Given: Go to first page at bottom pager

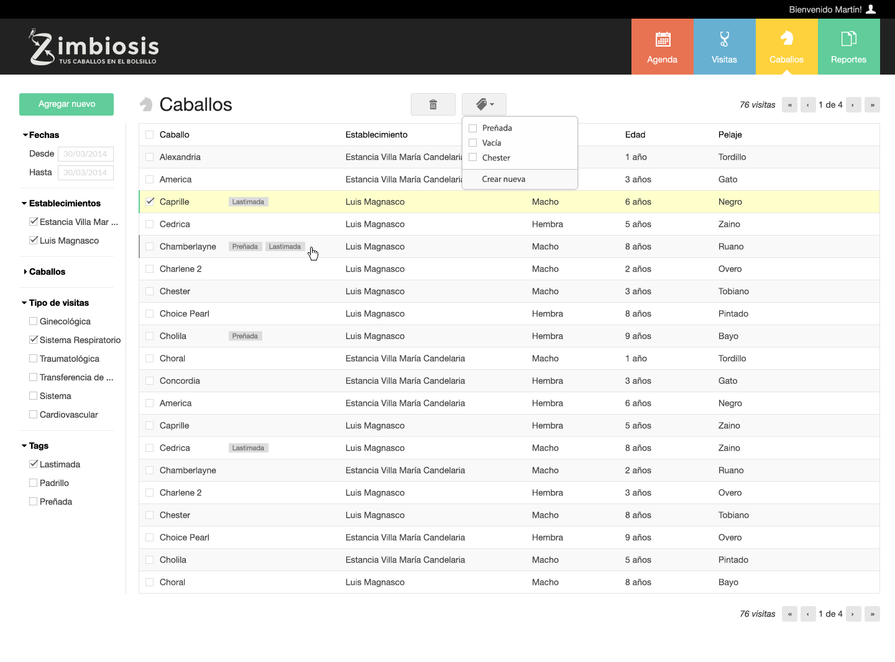Looking at the screenshot, I should 789,614.
